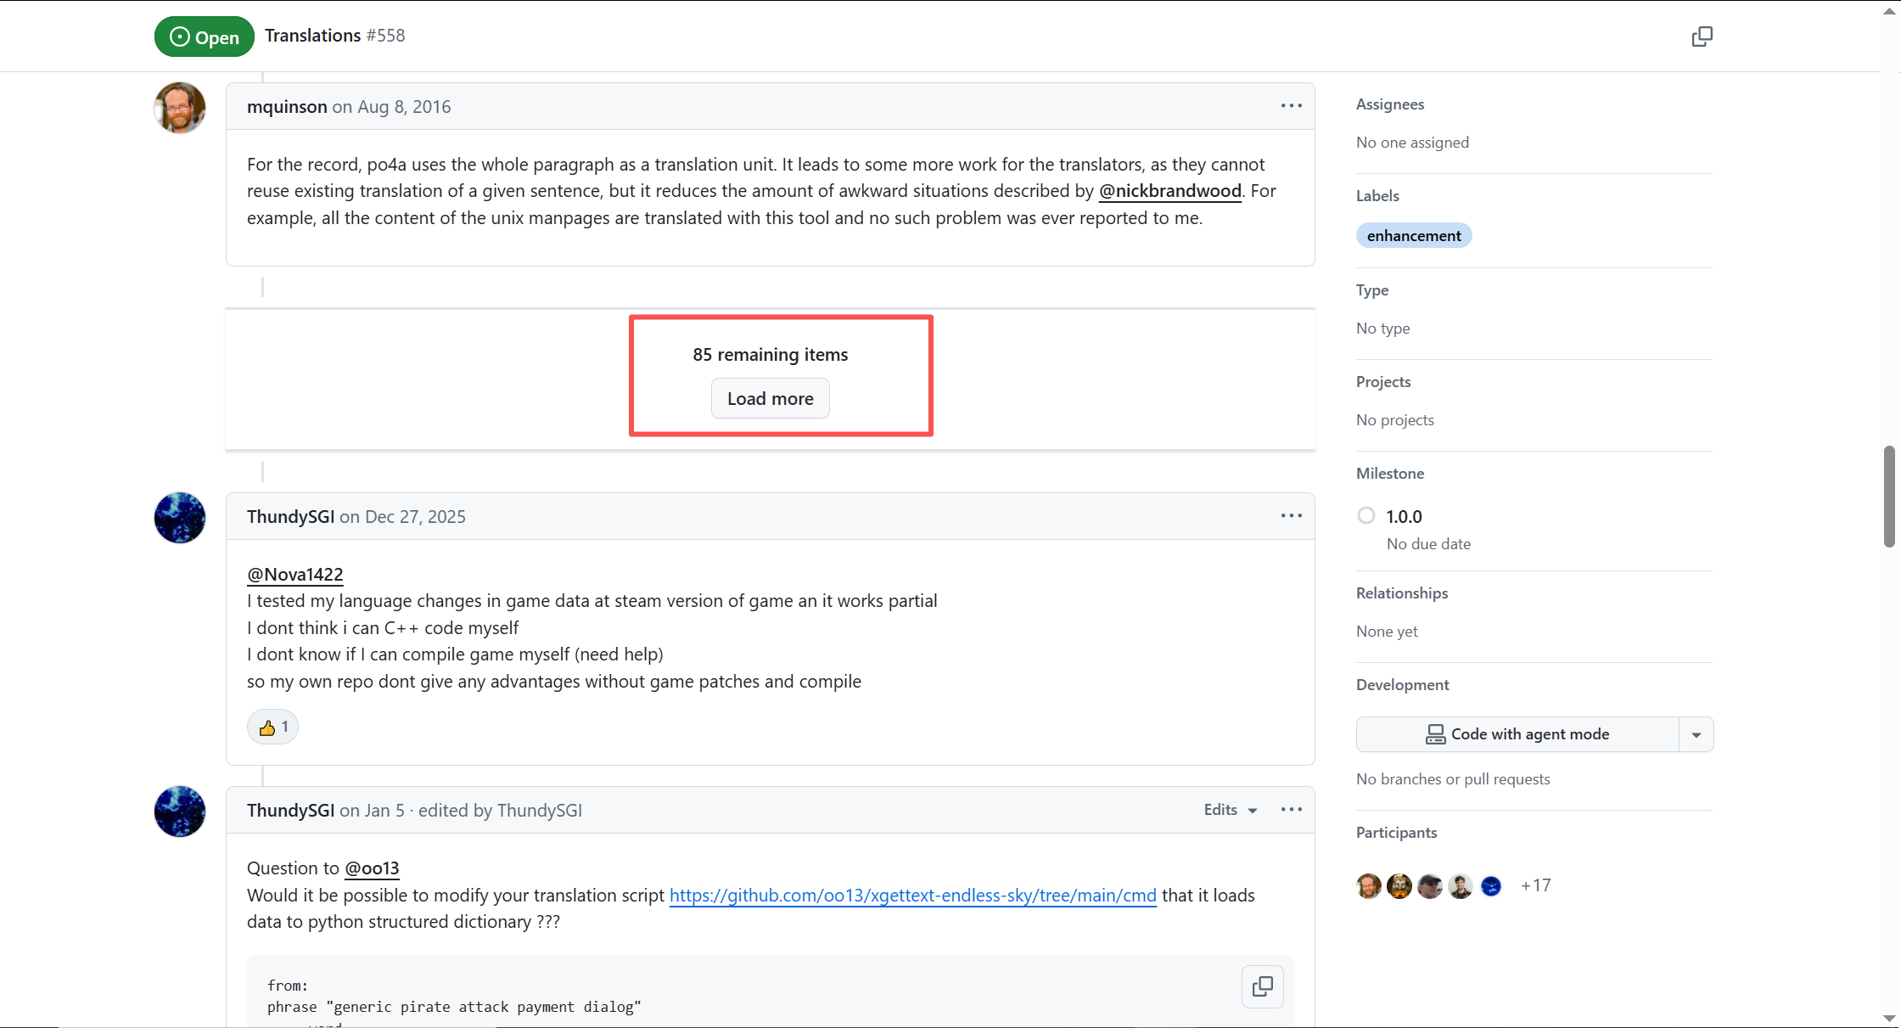Copy the code block contents
1901x1028 pixels.
click(1262, 986)
